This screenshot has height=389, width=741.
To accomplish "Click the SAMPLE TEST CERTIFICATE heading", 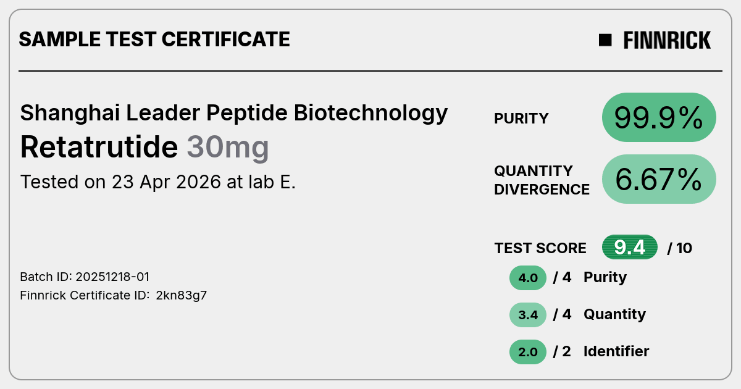I will [x=154, y=40].
